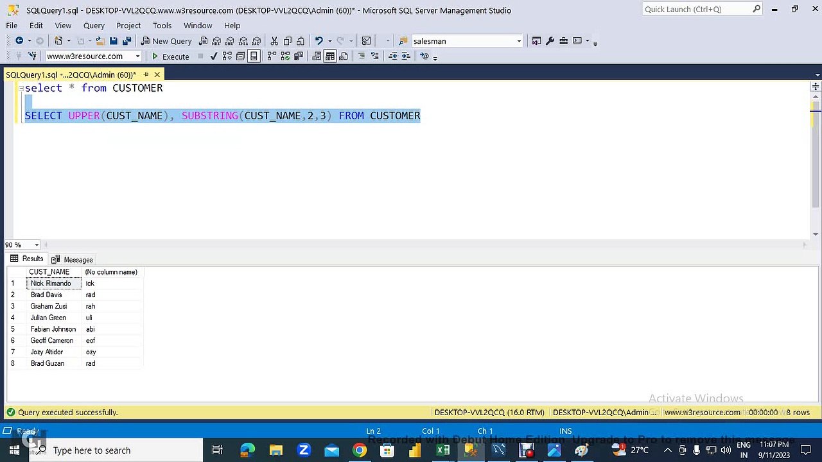Open the 90 % zoom dropdown

(x=37, y=245)
